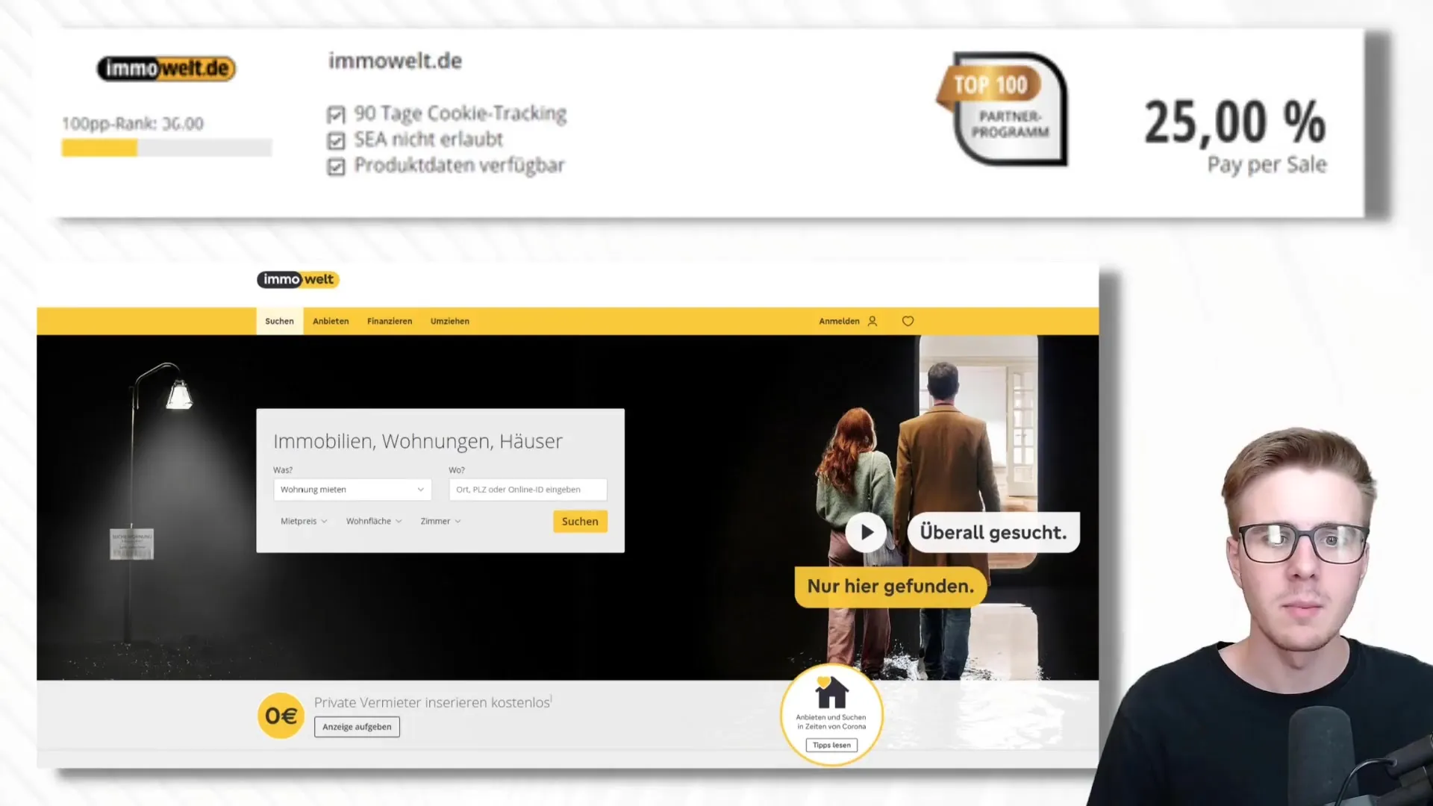This screenshot has height=806, width=1433.
Task: Click the Tipps lesen button
Action: (831, 745)
